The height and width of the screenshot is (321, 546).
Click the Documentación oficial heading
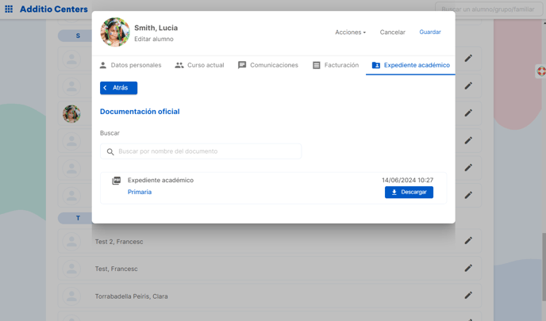coord(140,112)
